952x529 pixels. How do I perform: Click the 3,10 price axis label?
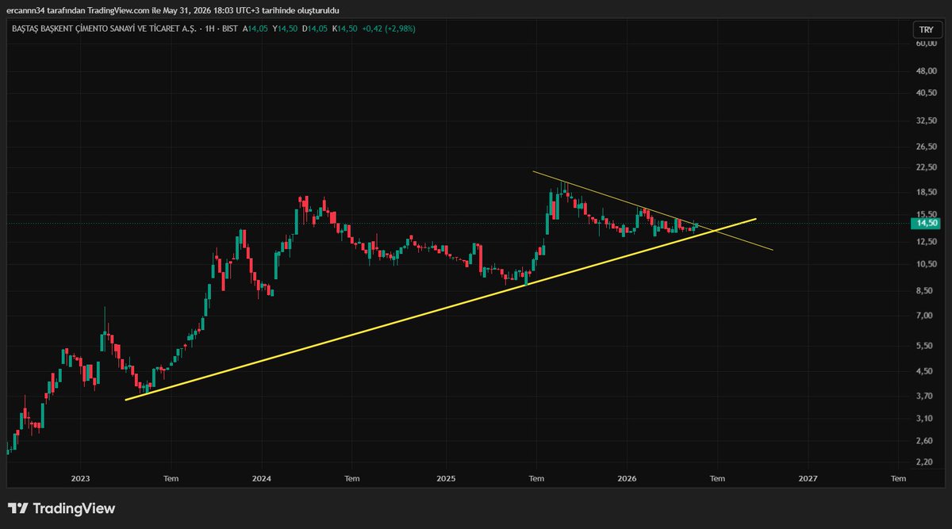tap(926, 418)
